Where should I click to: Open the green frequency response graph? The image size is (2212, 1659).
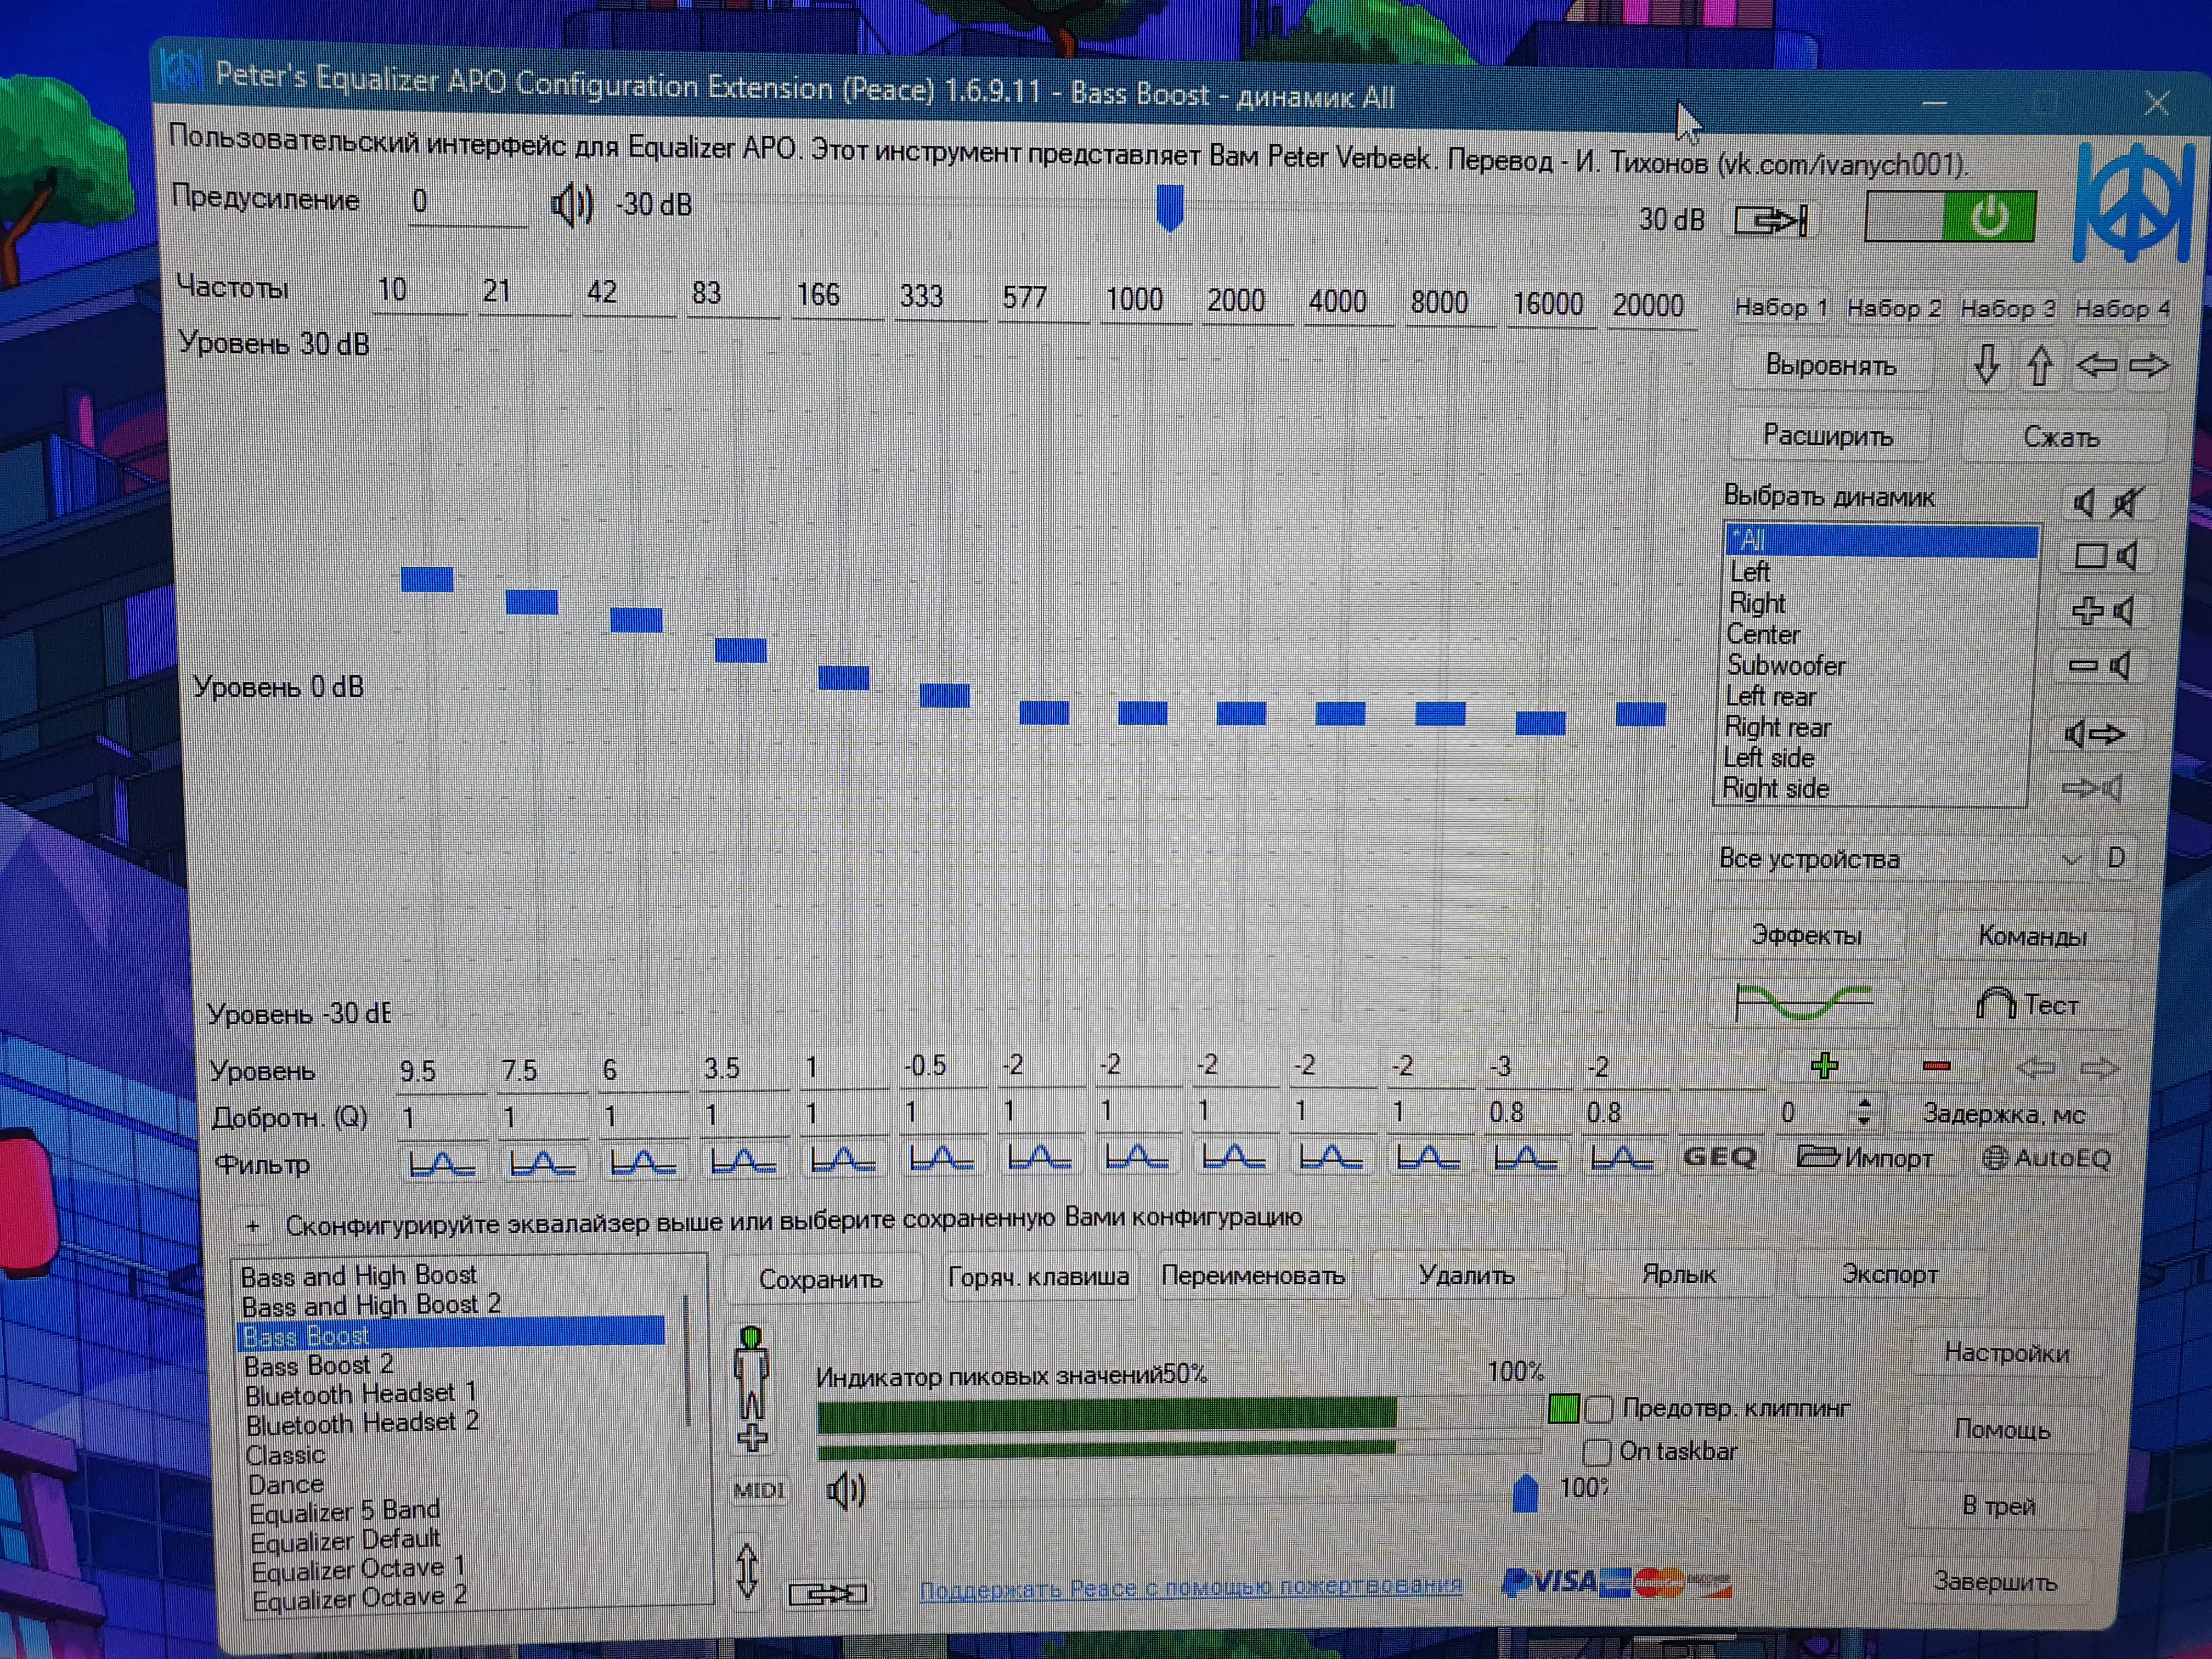1805,1003
